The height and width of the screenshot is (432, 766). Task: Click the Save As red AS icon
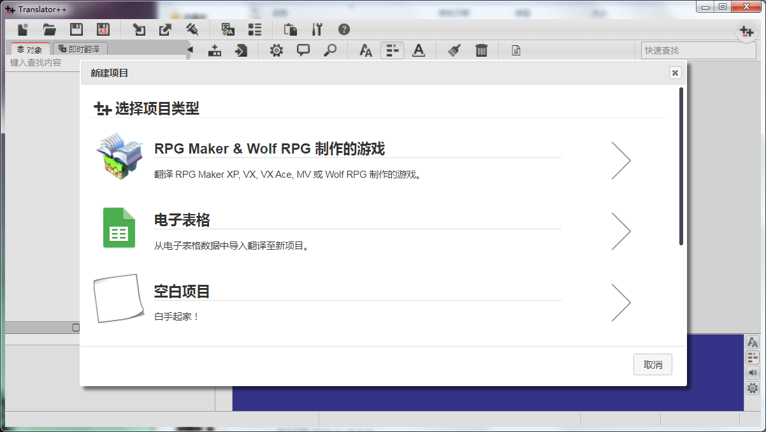click(x=103, y=29)
